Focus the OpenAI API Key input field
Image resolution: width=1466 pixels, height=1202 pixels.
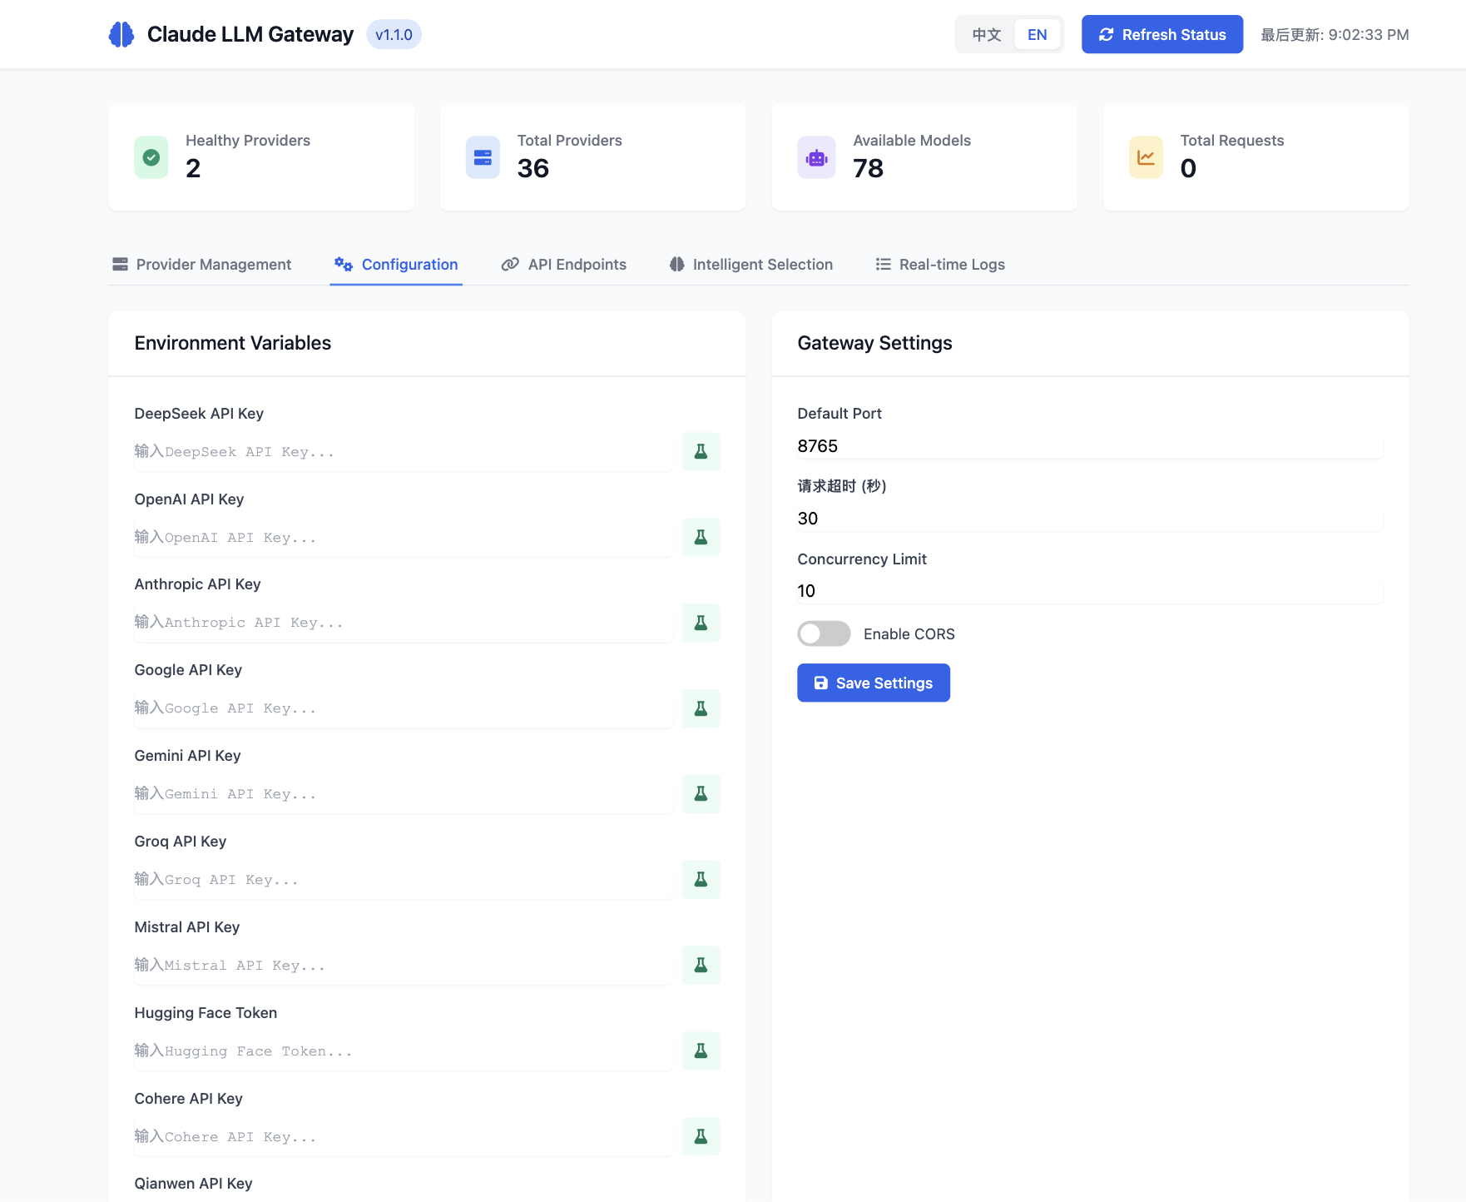coord(404,538)
